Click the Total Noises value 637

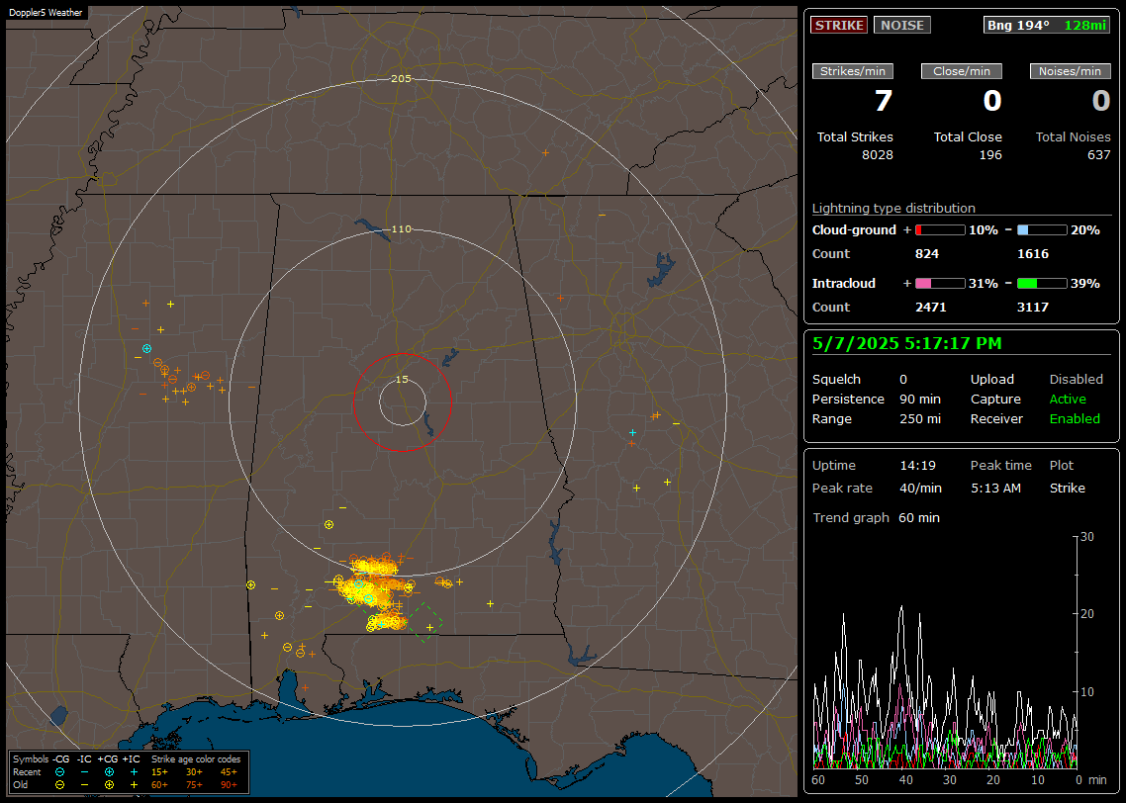1098,155
